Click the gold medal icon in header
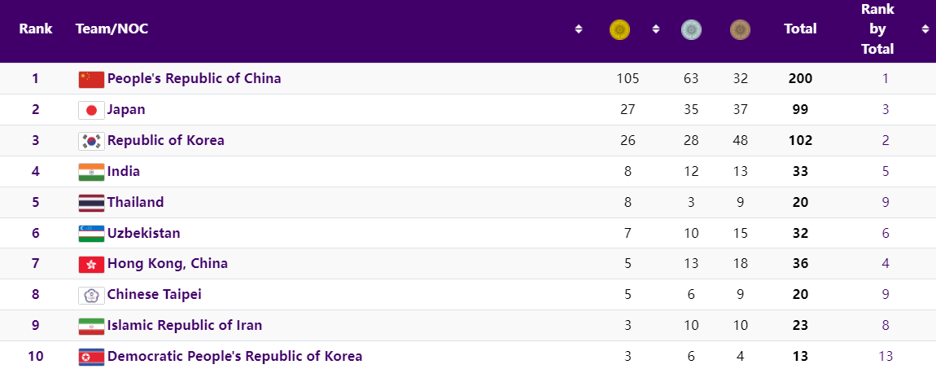936x369 pixels. click(x=620, y=30)
